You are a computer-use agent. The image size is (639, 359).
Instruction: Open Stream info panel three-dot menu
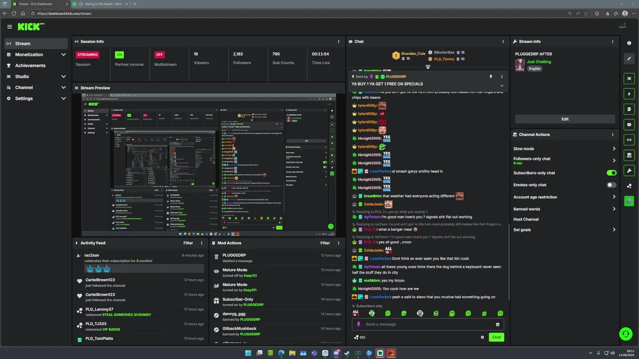point(613,41)
